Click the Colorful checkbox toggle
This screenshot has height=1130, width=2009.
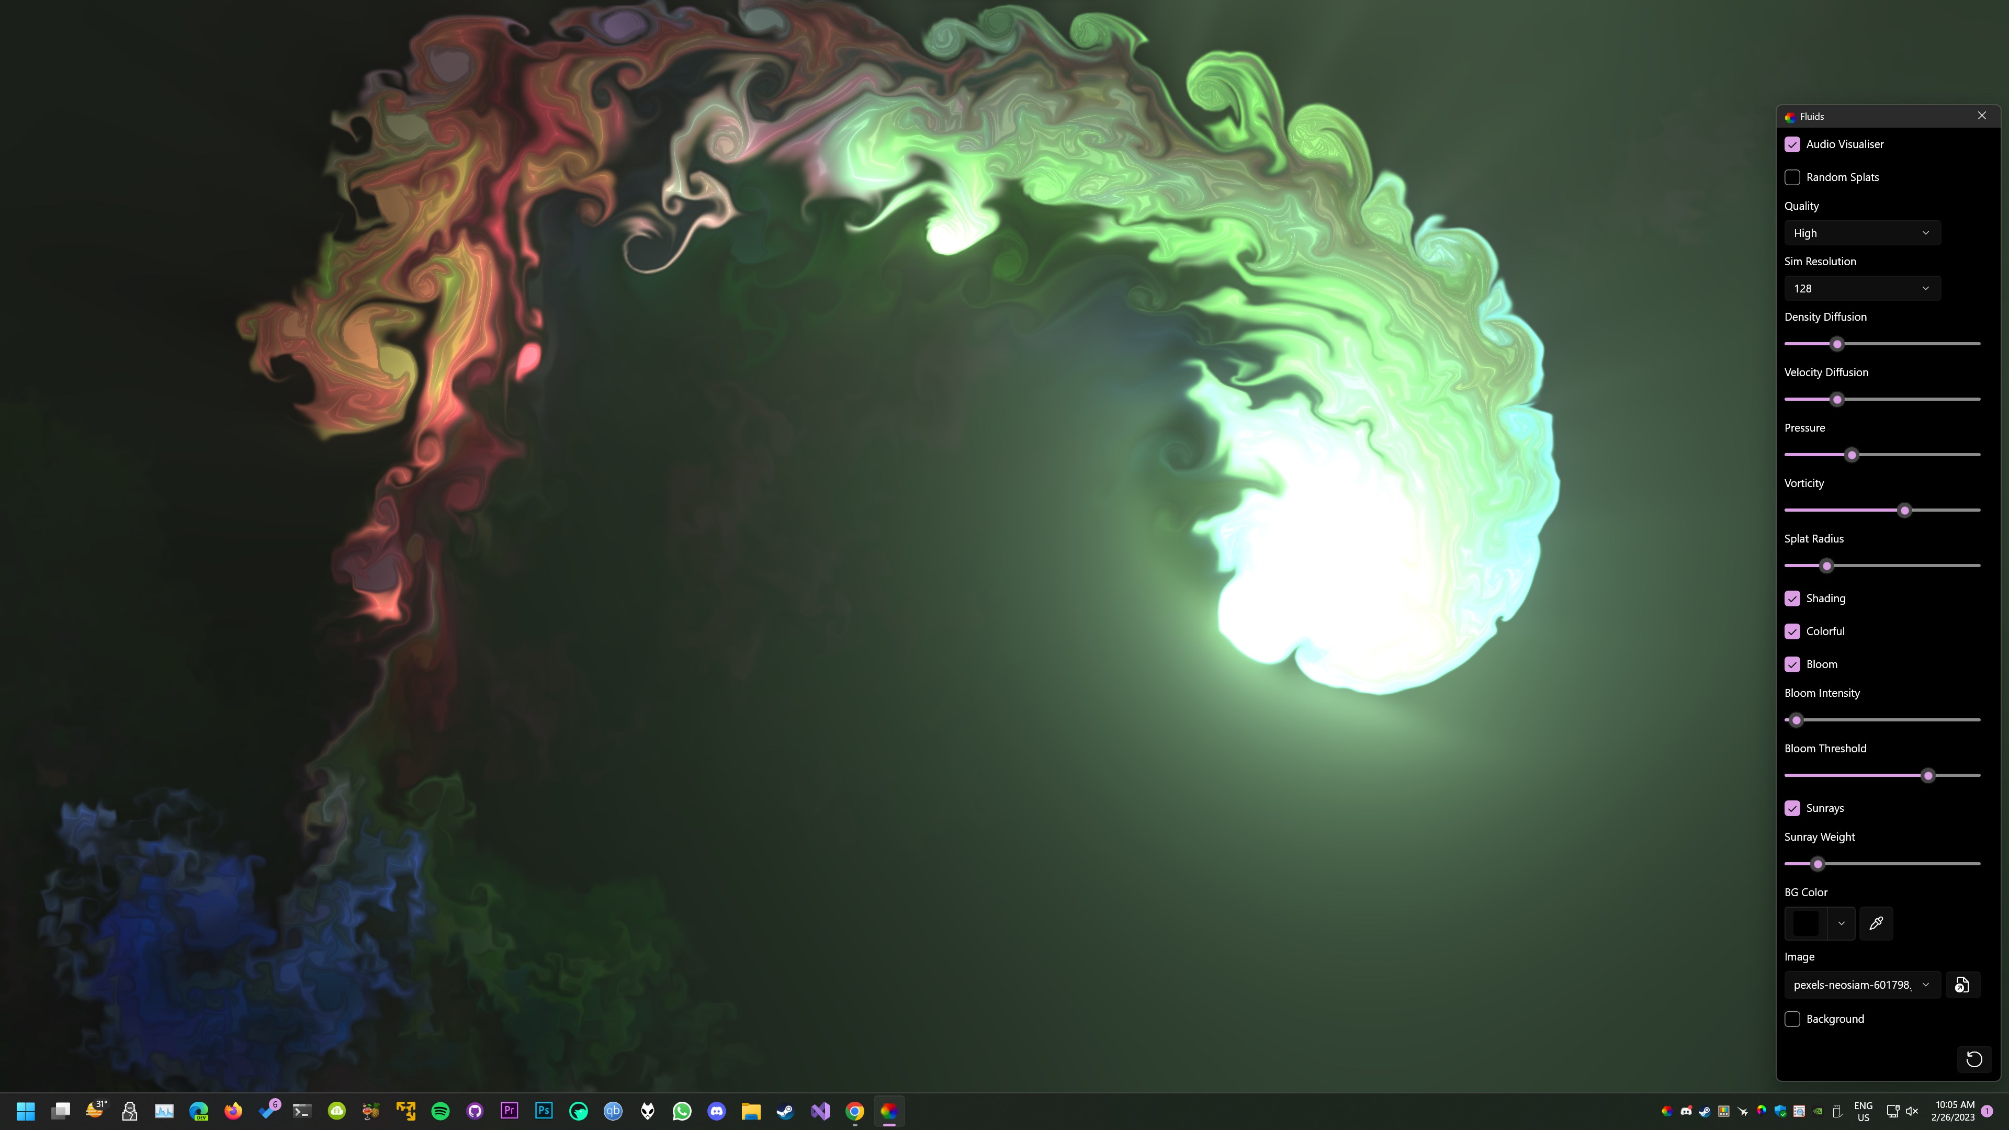pyautogui.click(x=1792, y=630)
